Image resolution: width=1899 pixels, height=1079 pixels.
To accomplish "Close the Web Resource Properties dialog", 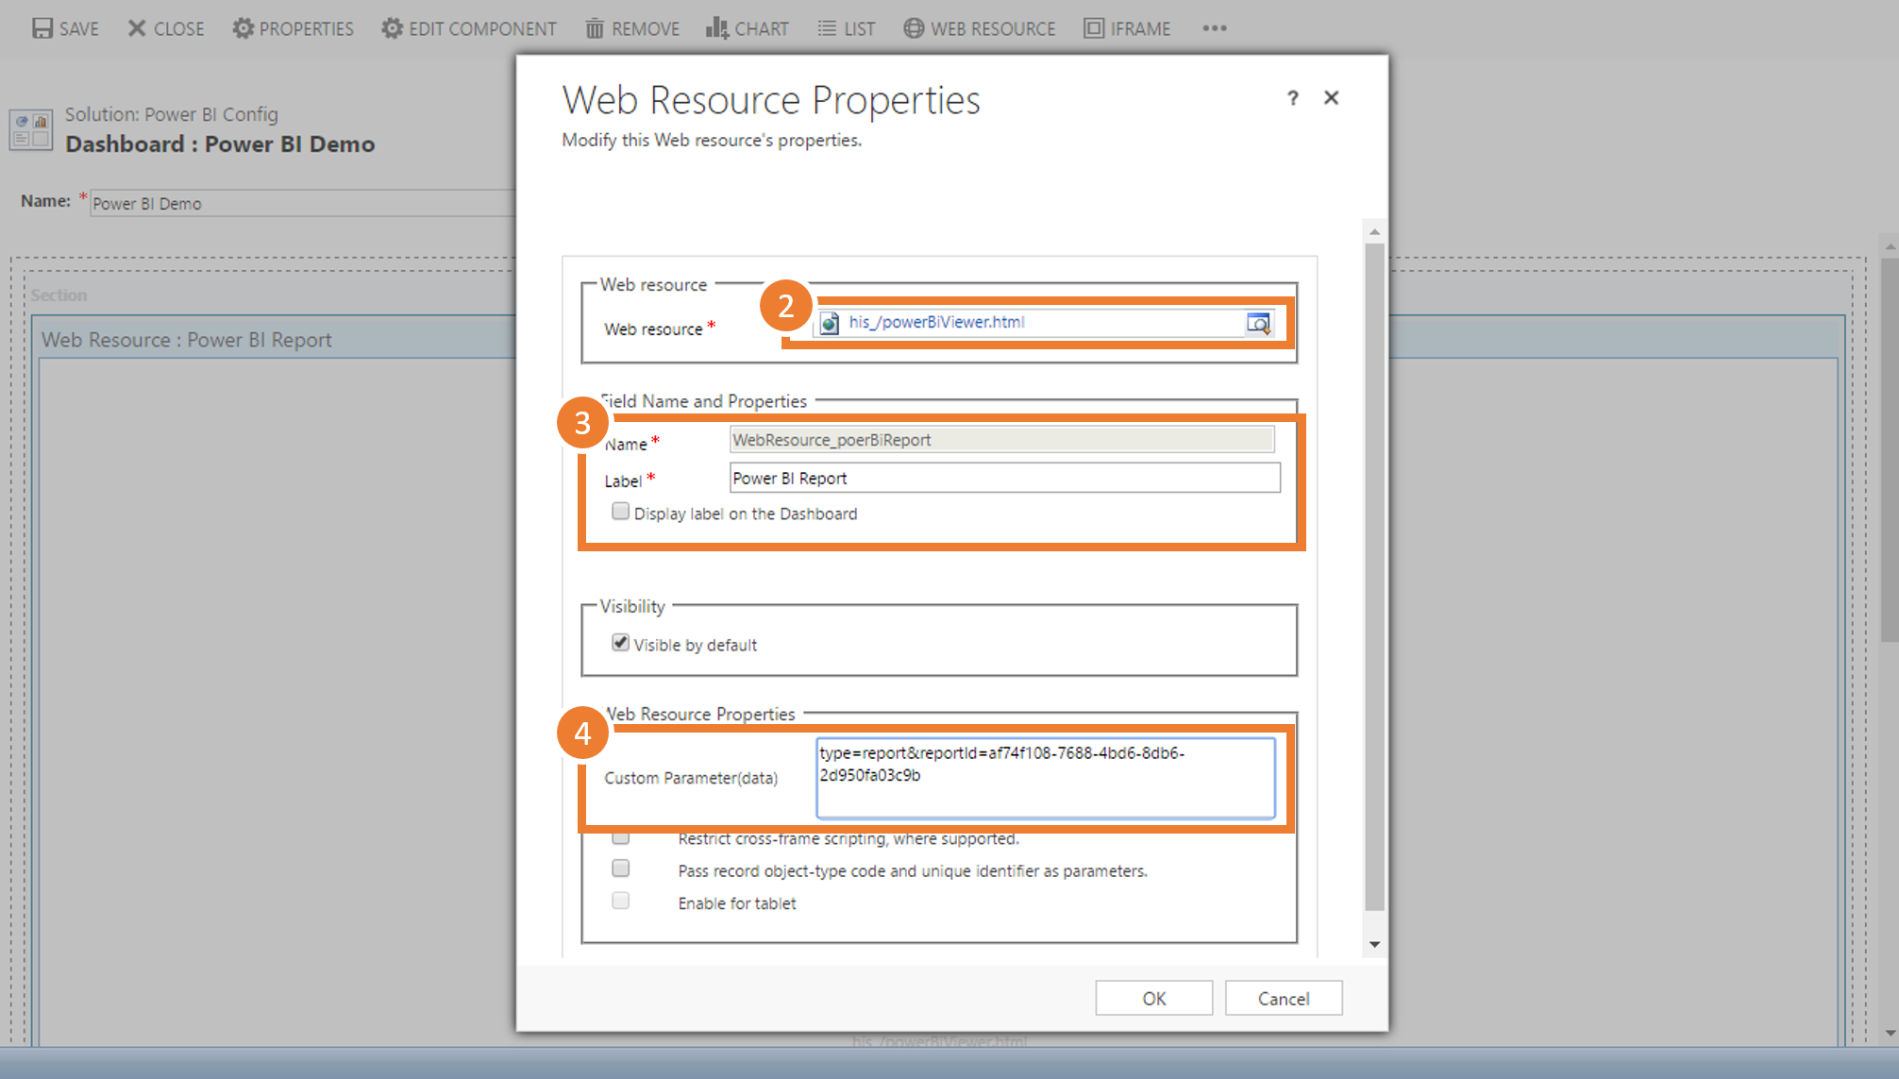I will click(x=1331, y=97).
